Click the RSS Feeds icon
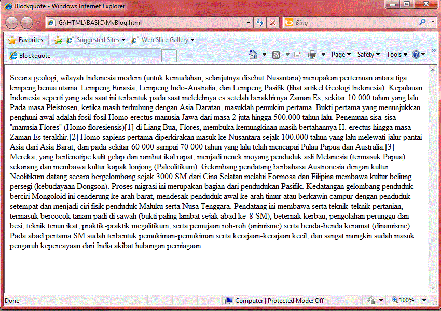The height and width of the screenshot is (311, 441). [276, 54]
